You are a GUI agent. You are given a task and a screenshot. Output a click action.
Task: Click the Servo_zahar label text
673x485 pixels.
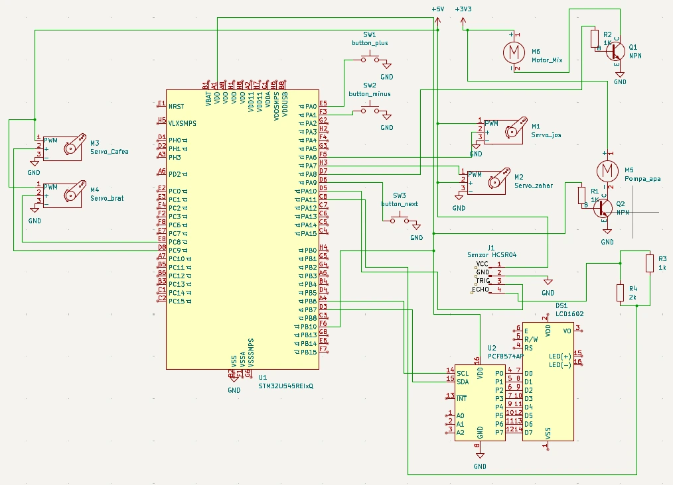[534, 186]
